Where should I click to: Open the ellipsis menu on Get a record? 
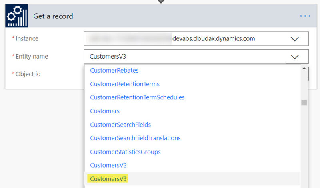305,16
